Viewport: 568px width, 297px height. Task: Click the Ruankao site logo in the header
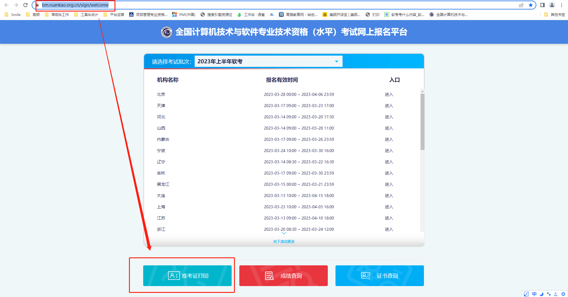pos(167,32)
